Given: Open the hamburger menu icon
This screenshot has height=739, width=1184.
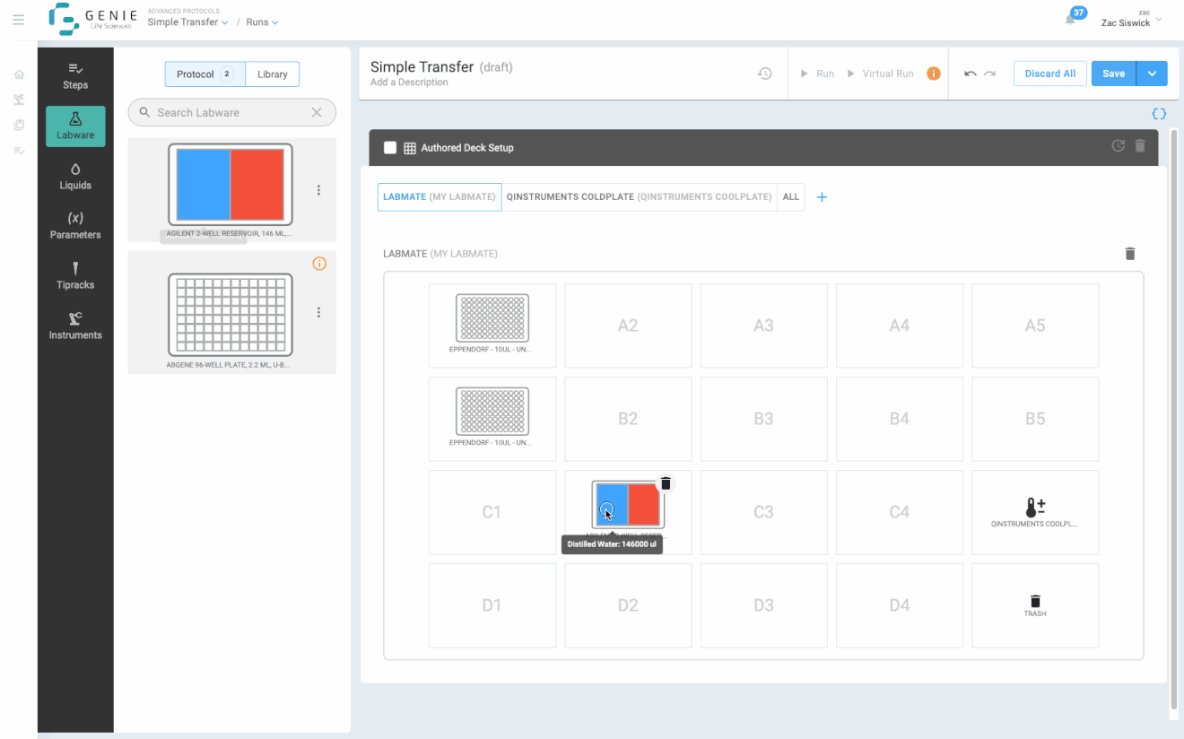Looking at the screenshot, I should click(x=18, y=20).
